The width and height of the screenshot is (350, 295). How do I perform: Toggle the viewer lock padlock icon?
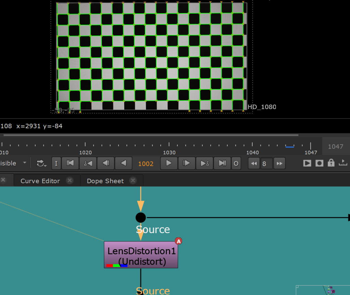pyautogui.click(x=331, y=163)
